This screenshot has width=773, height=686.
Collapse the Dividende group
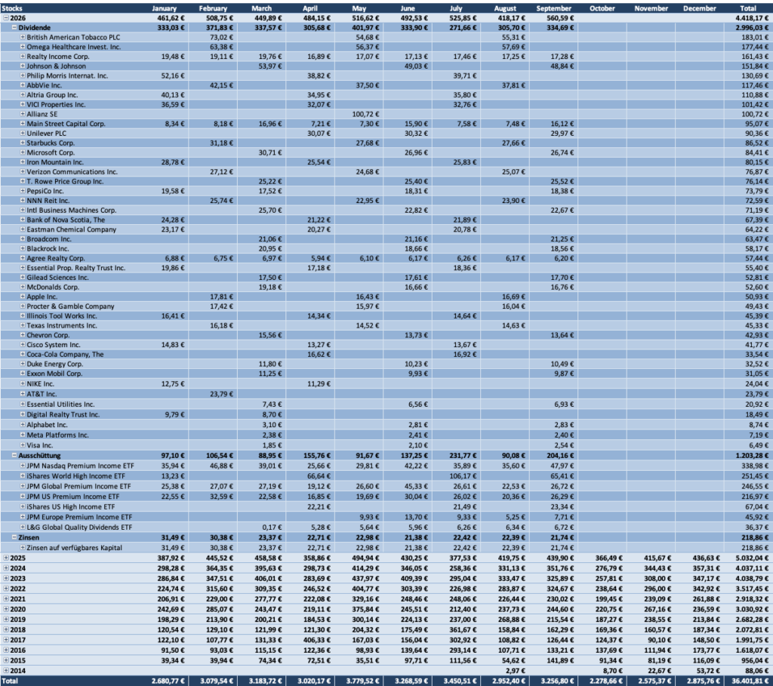pos(14,28)
